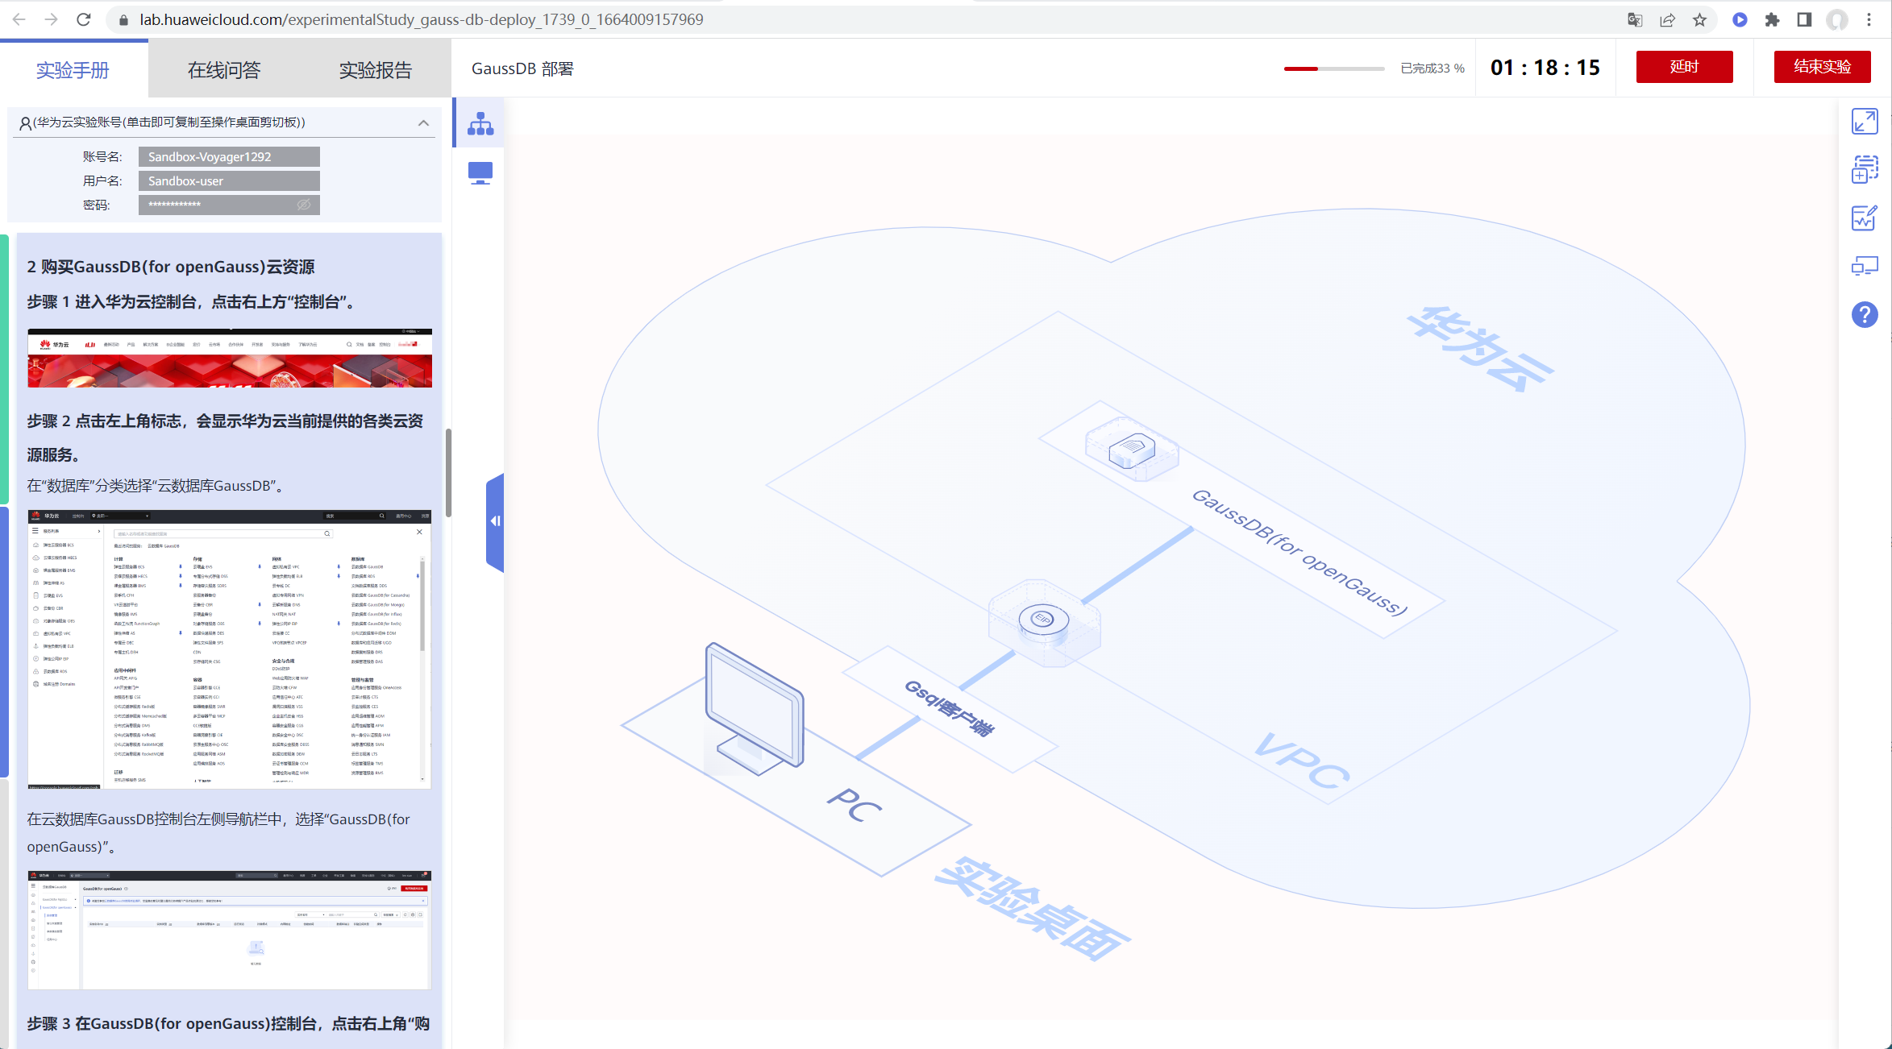1892x1049 pixels.
Task: Click the 延时 extend time button
Action: 1684,67
